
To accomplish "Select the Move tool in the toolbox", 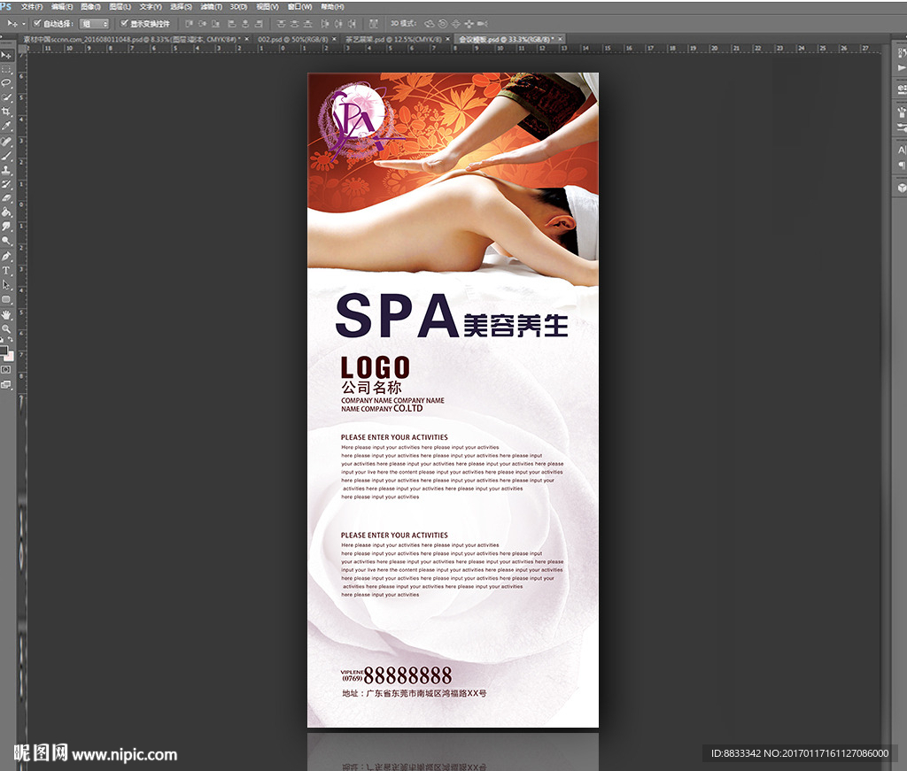I will [6, 56].
